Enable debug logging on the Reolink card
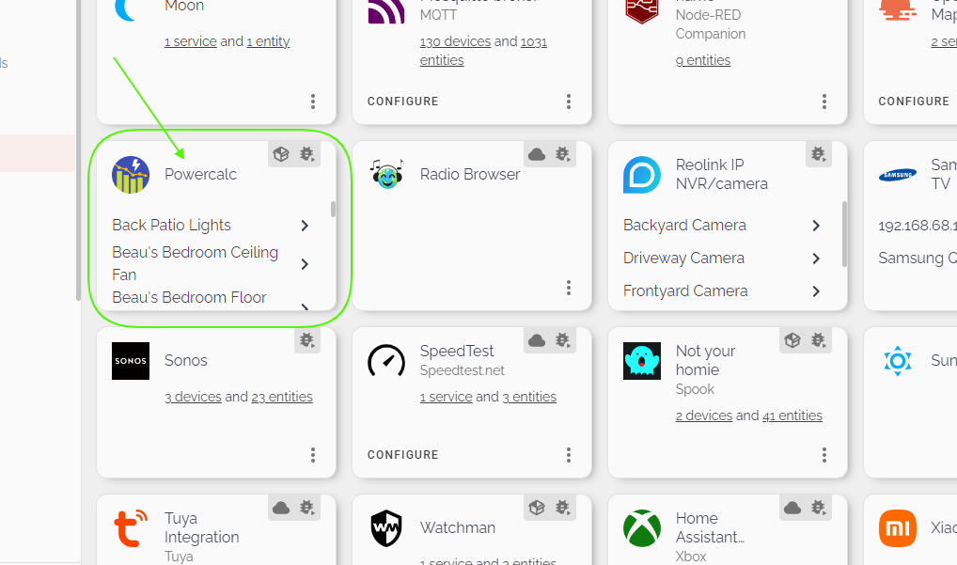 point(818,153)
